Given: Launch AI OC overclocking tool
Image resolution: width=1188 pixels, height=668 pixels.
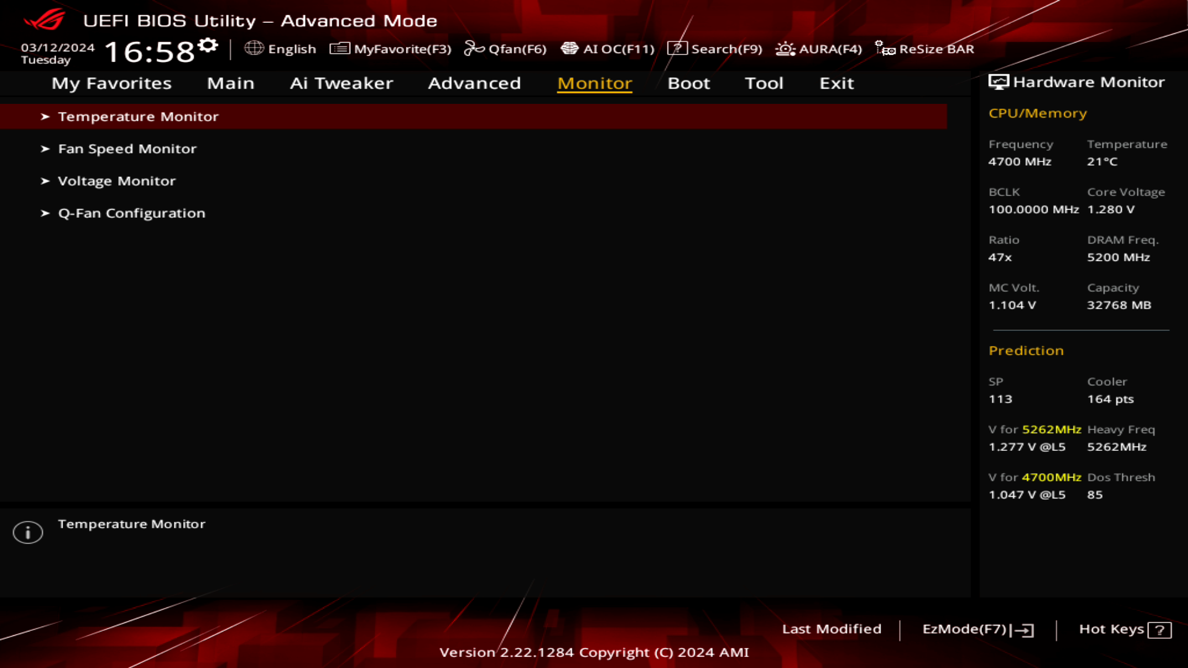Looking at the screenshot, I should click(607, 49).
